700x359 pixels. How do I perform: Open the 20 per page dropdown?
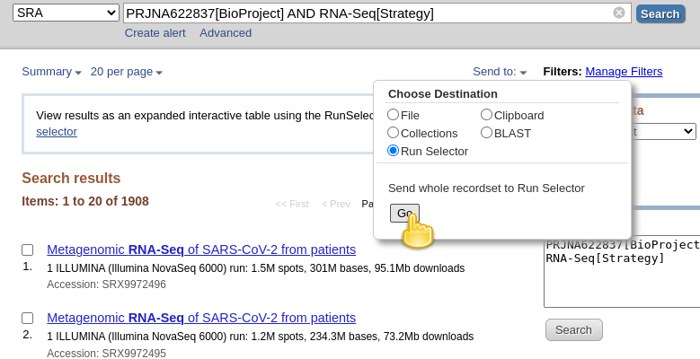point(127,72)
